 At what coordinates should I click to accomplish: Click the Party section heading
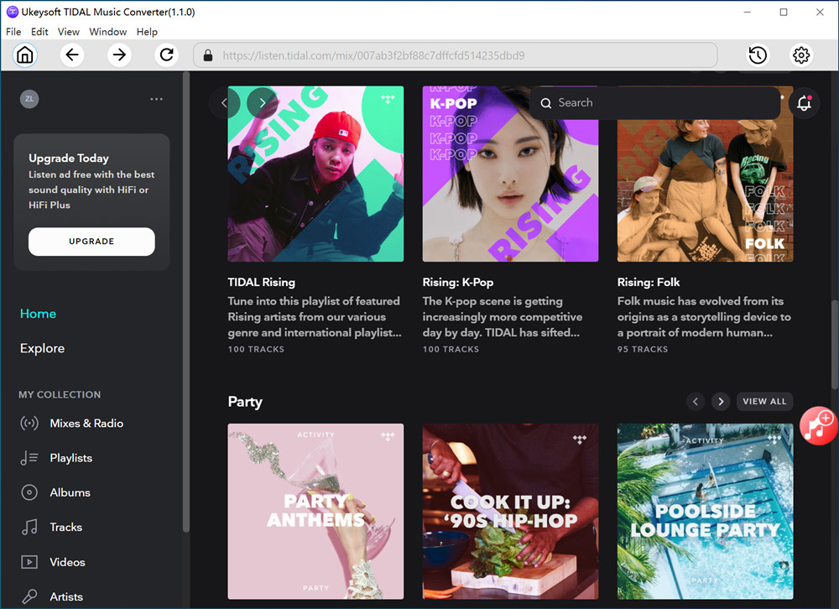(245, 402)
